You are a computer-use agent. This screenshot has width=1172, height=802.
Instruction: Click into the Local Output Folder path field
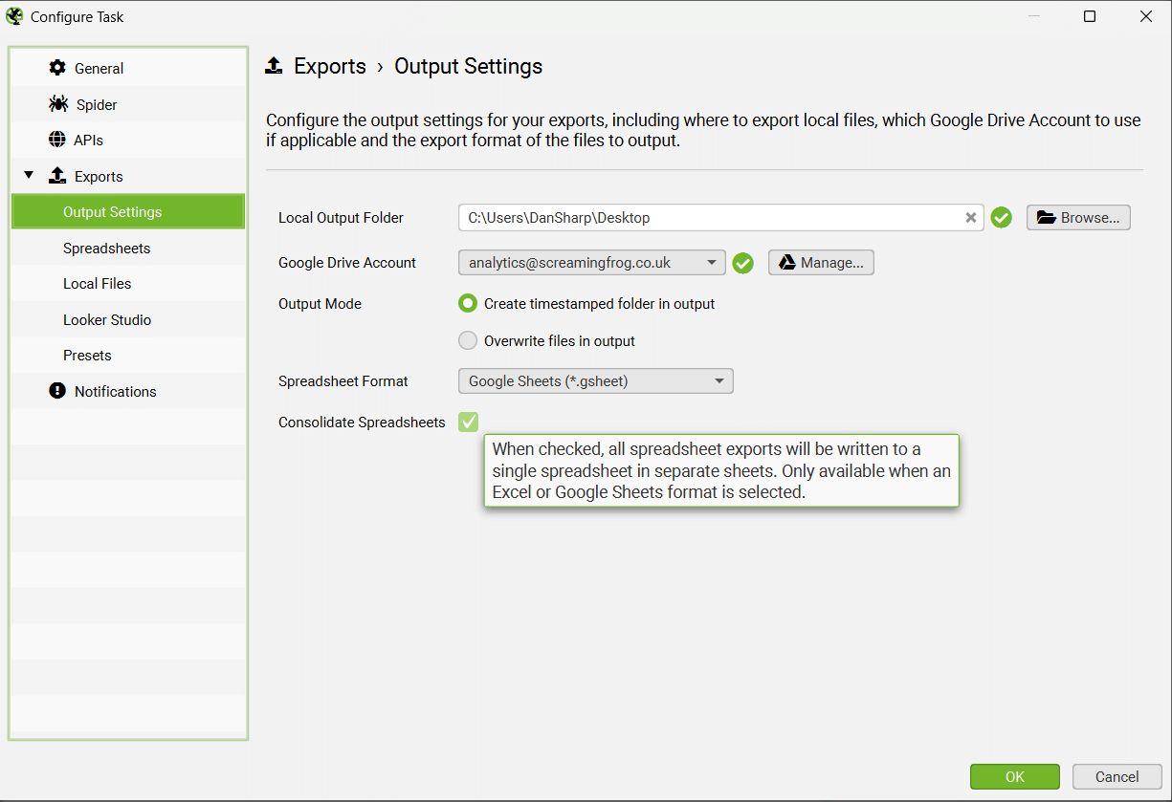(x=708, y=218)
